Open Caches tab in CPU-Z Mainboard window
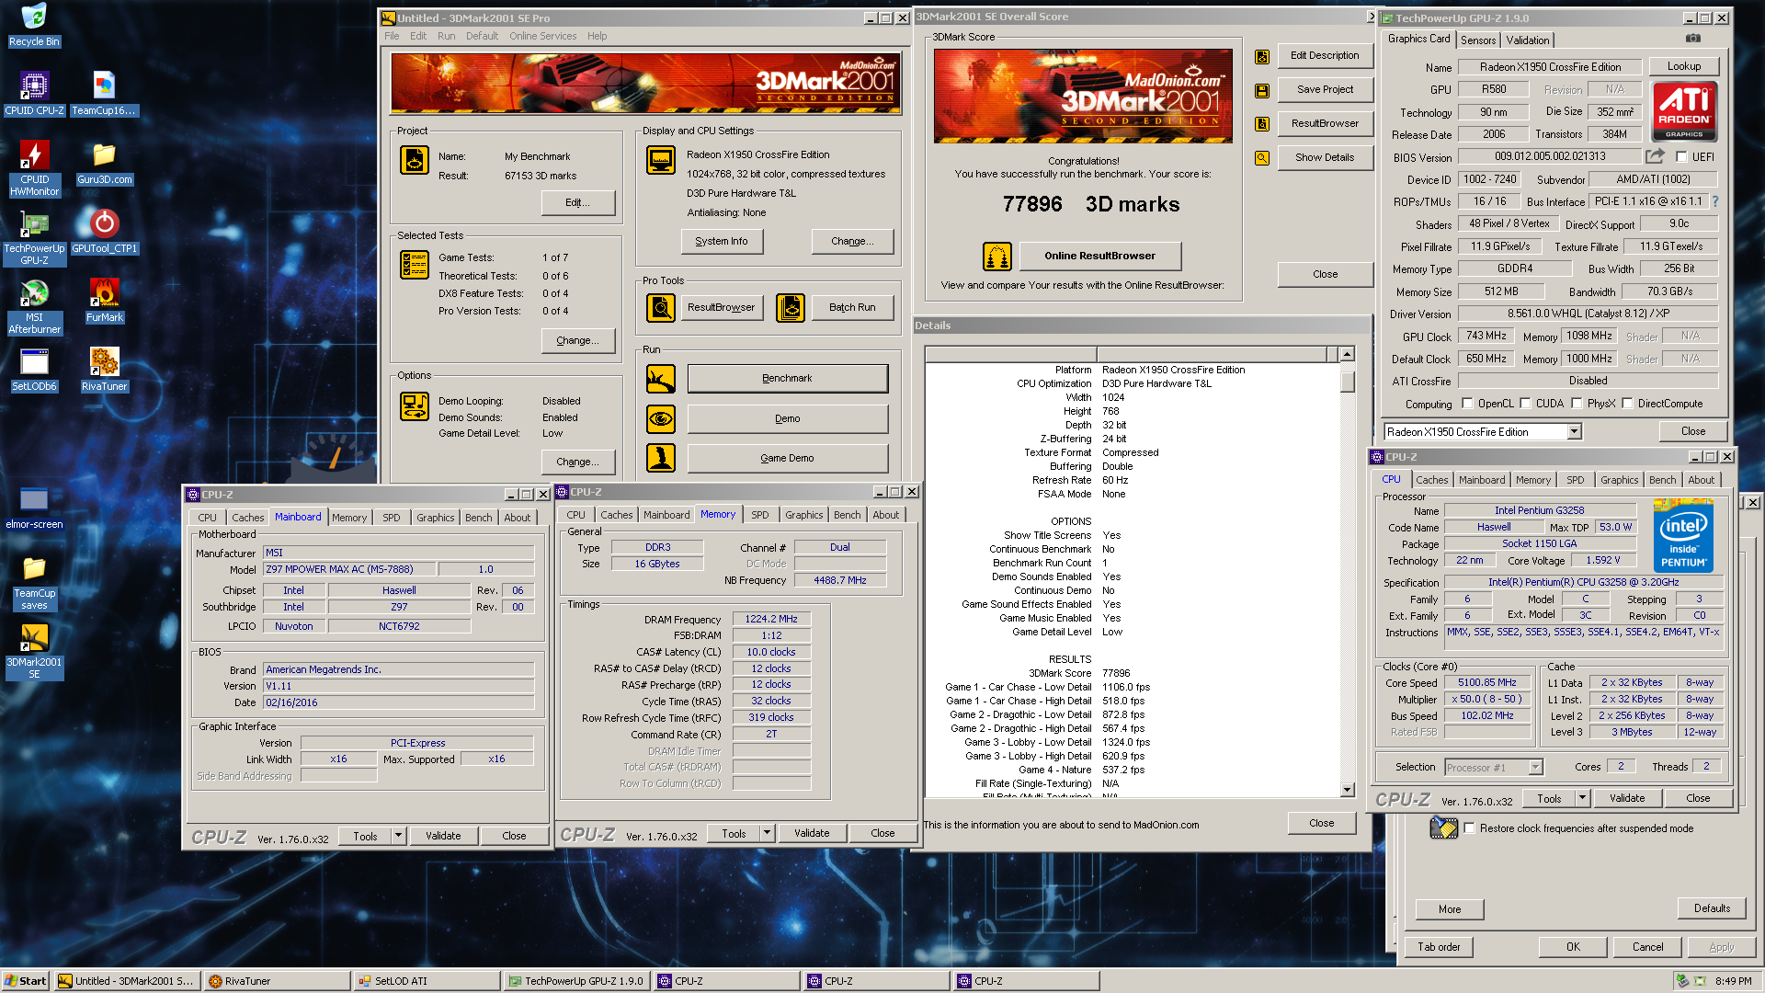1765x993 pixels. coord(247,519)
